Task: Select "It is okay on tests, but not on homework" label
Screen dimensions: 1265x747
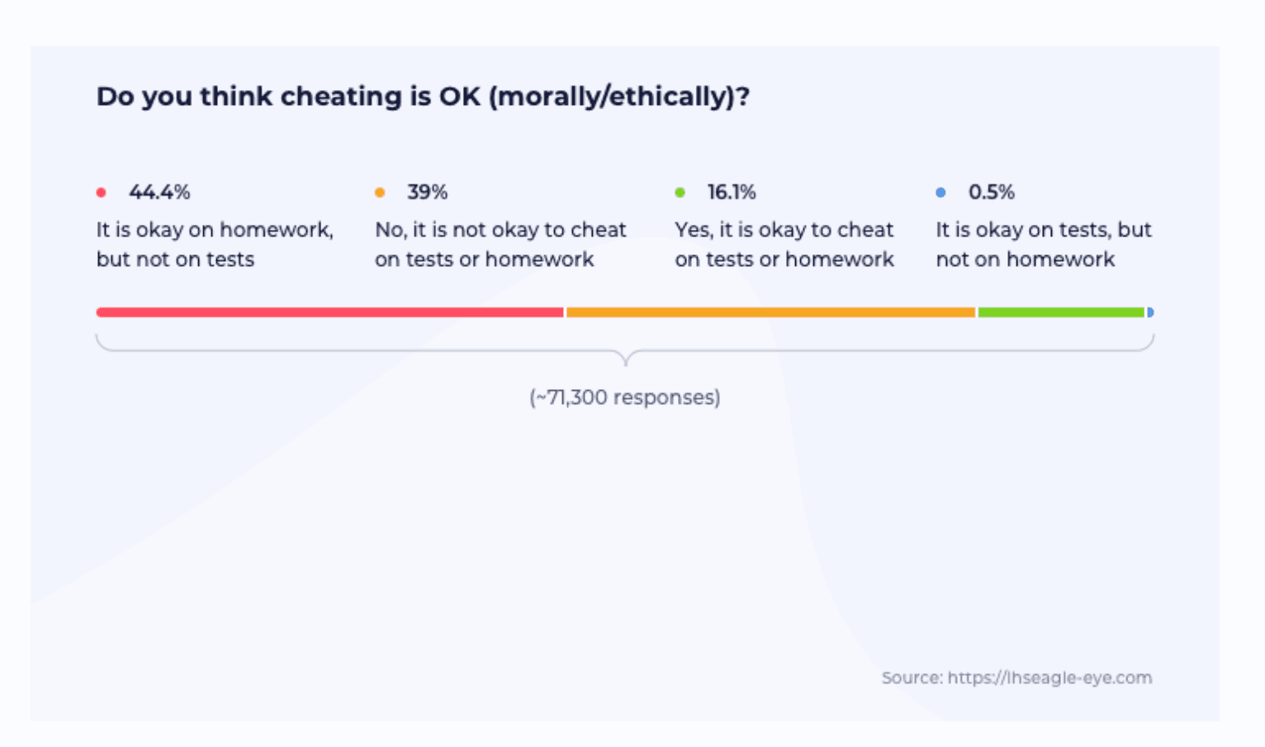Action: 1043,245
